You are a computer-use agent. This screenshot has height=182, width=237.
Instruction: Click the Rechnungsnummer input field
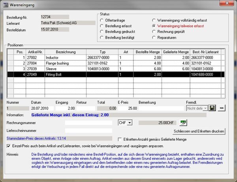(90, 123)
